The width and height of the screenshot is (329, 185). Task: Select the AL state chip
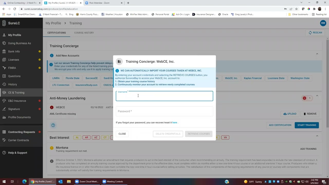point(77,137)
